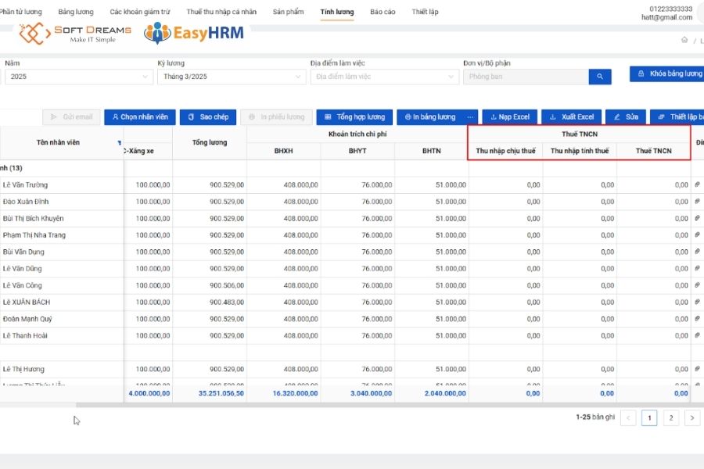Click total BHXH 16.320.000,00
This screenshot has height=469, width=704.
296,394
